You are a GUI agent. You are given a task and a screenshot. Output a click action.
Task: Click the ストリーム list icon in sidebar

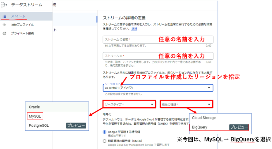pyautogui.click(x=4, y=16)
